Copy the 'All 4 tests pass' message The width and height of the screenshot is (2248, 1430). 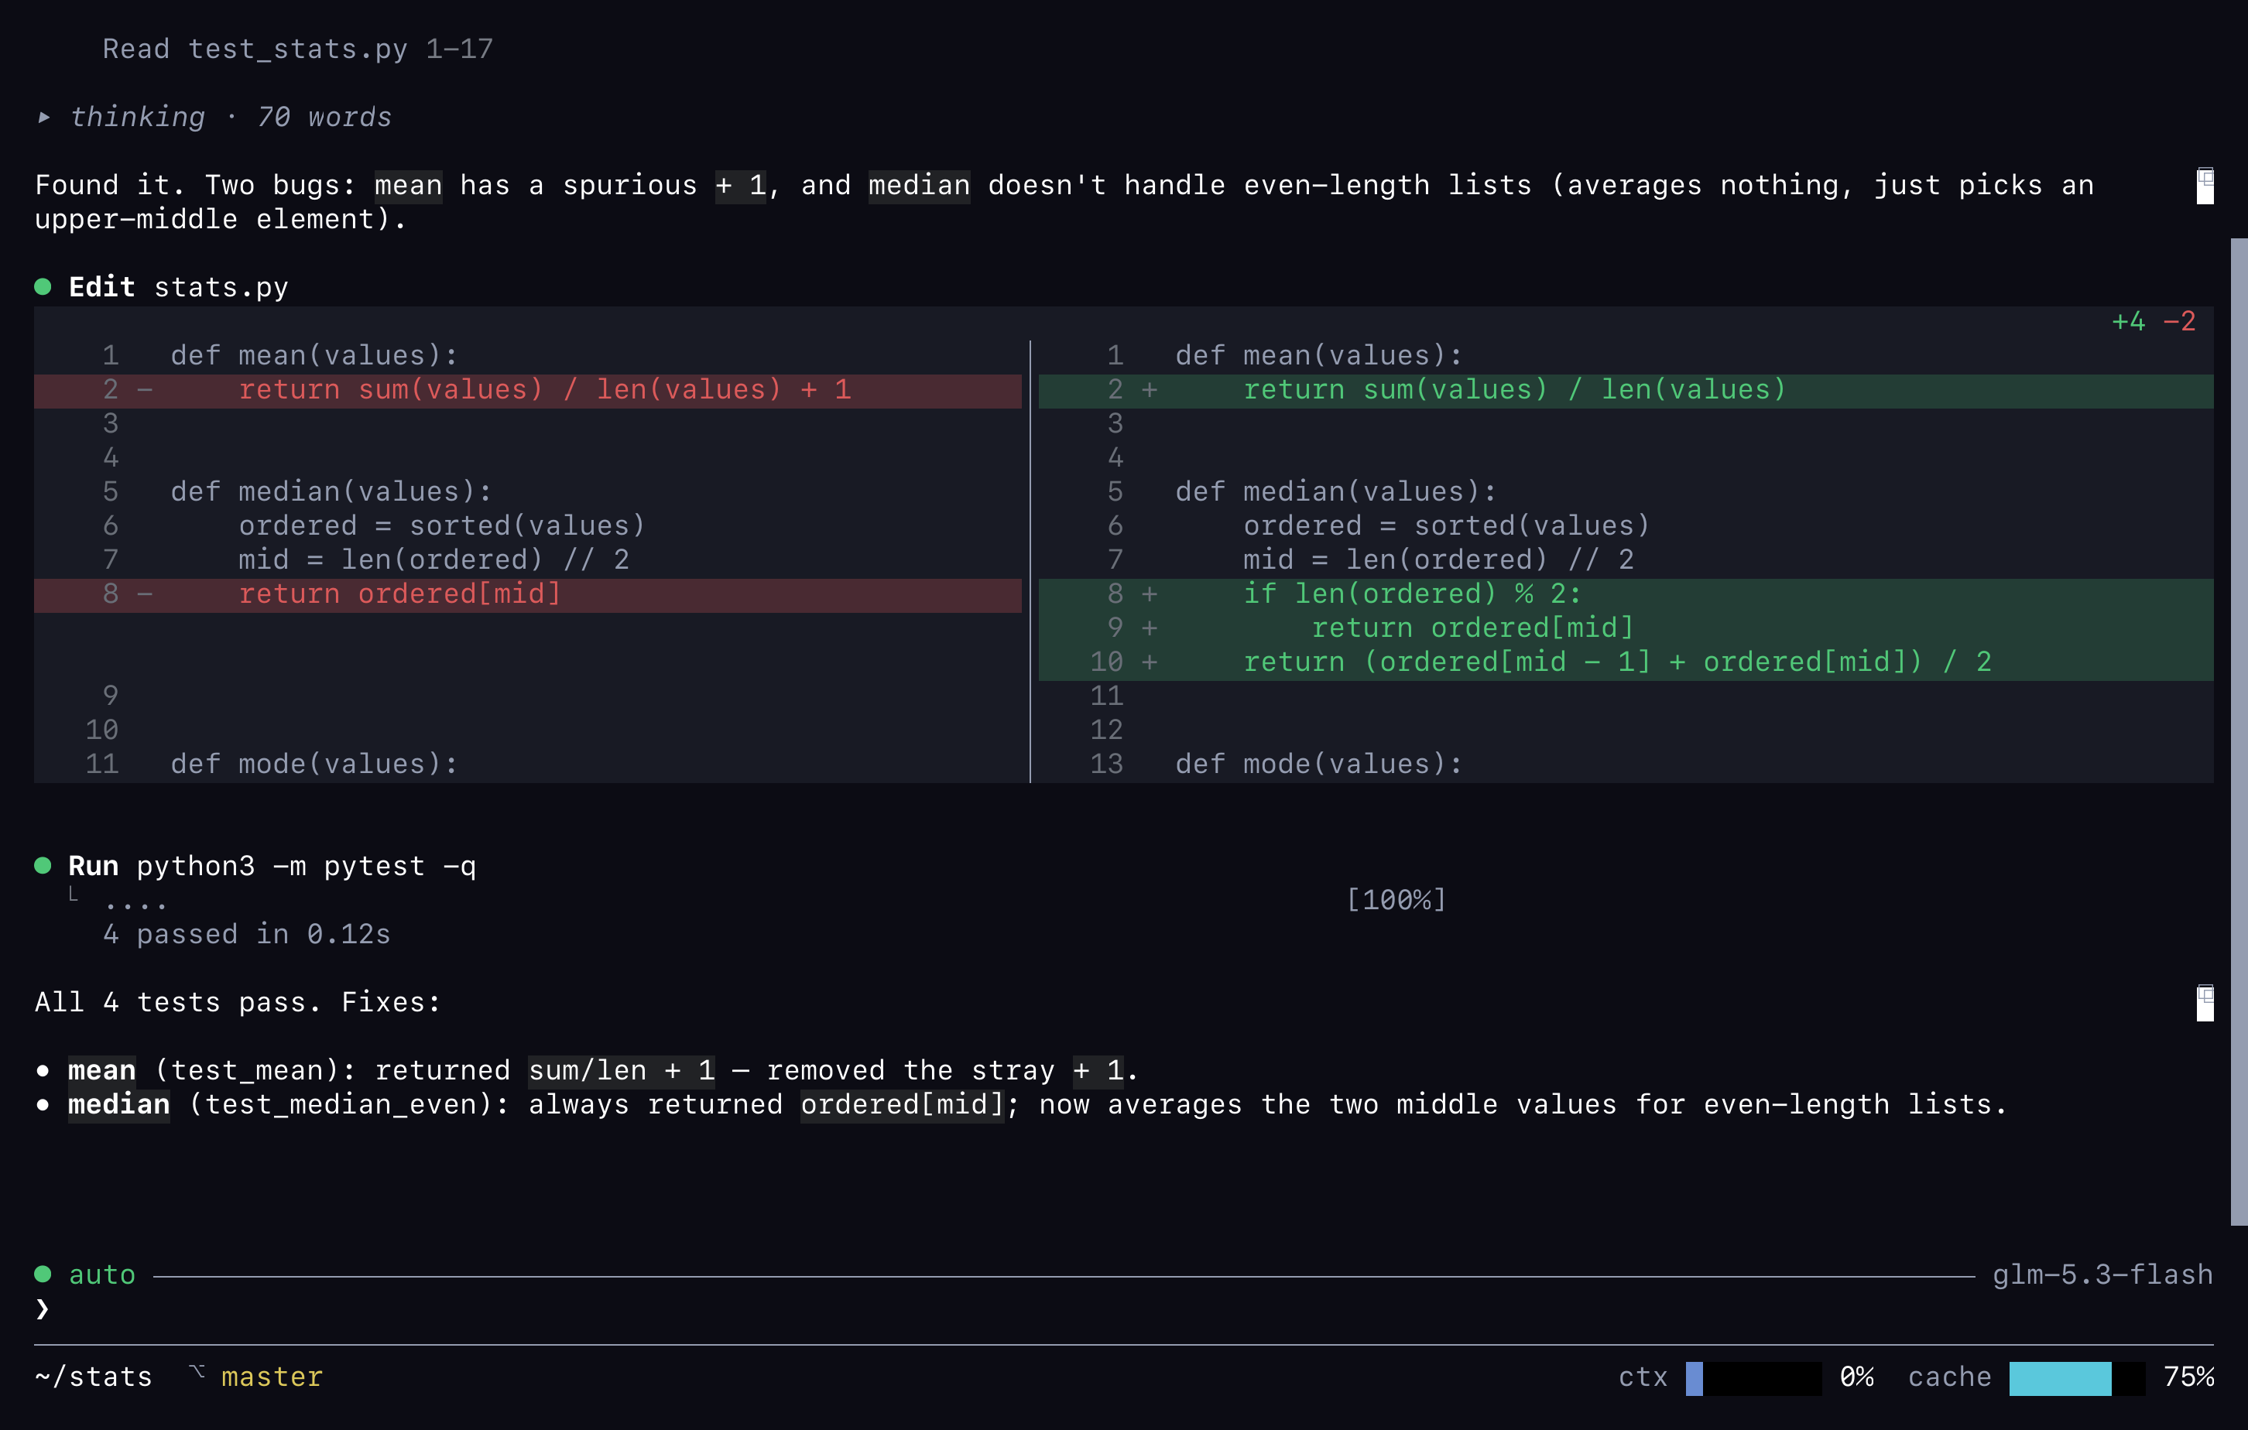coord(2204,1003)
